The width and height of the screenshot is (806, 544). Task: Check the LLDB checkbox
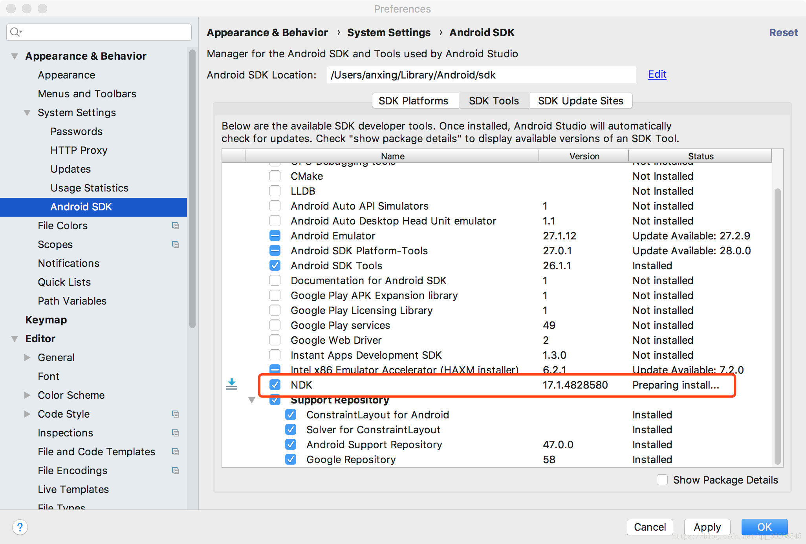coord(275,191)
